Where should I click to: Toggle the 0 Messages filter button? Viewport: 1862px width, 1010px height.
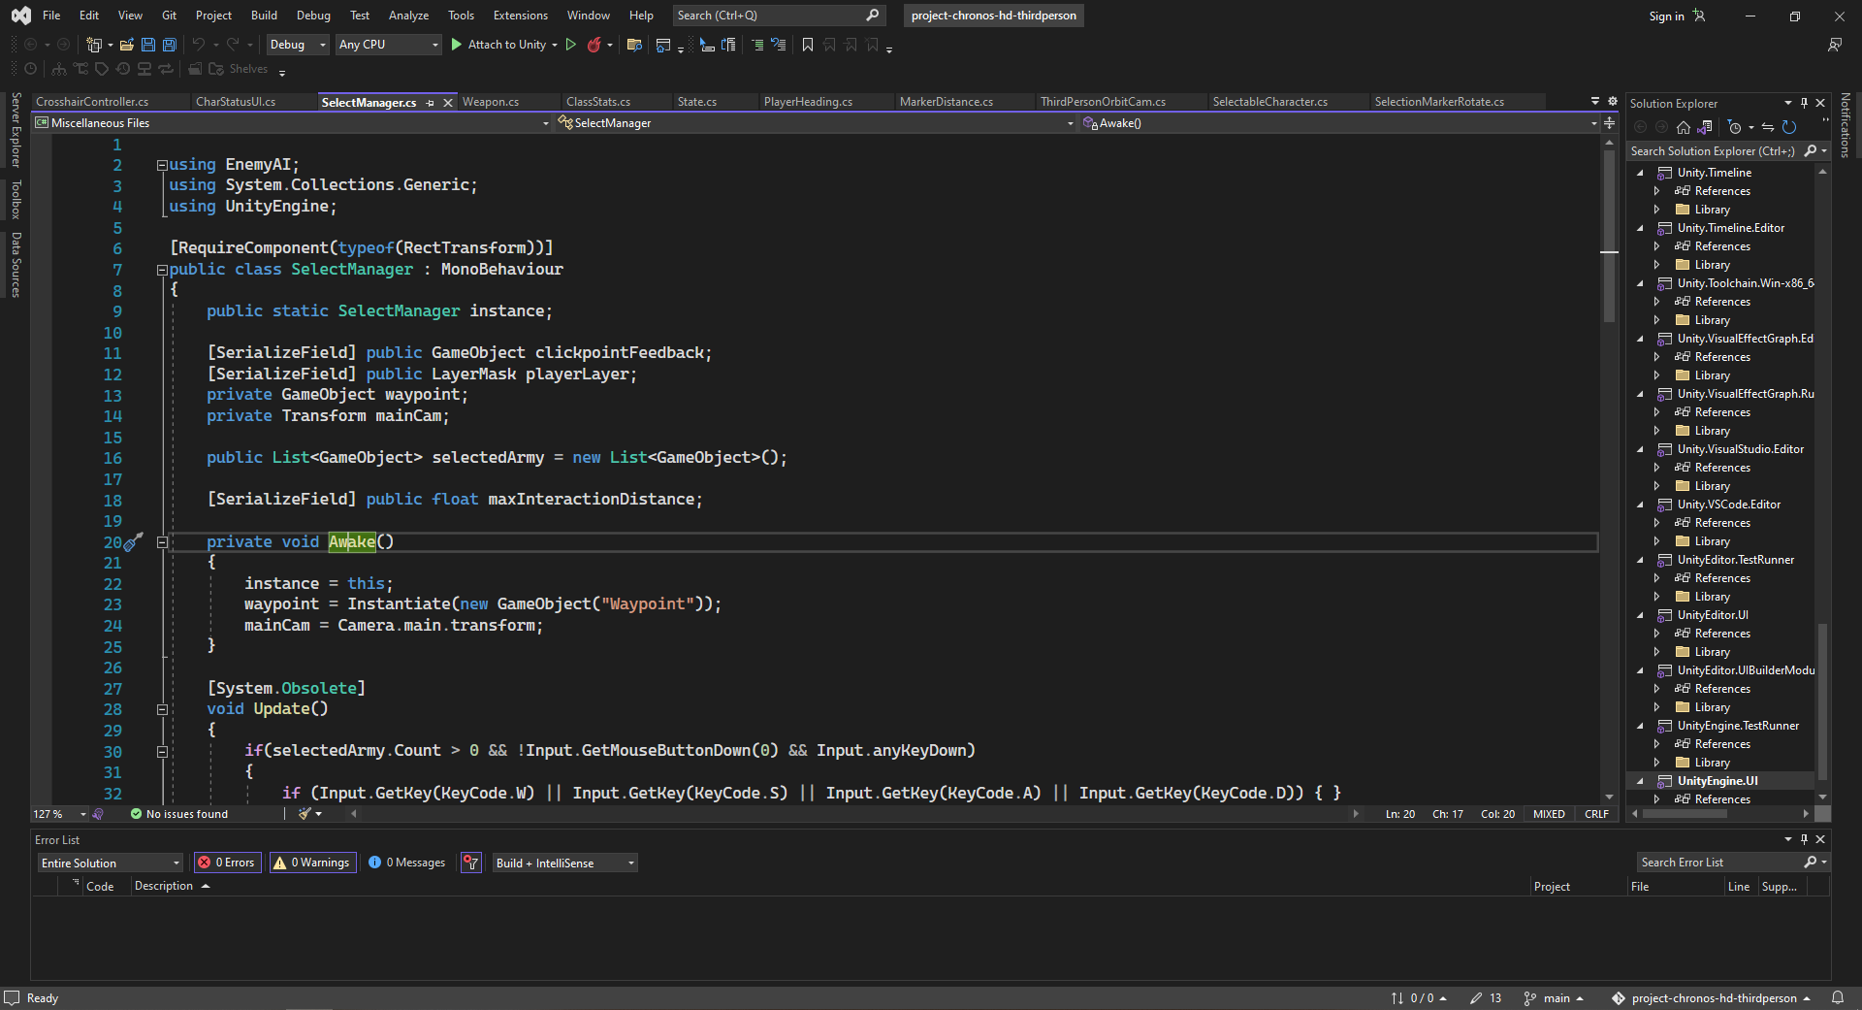[407, 863]
